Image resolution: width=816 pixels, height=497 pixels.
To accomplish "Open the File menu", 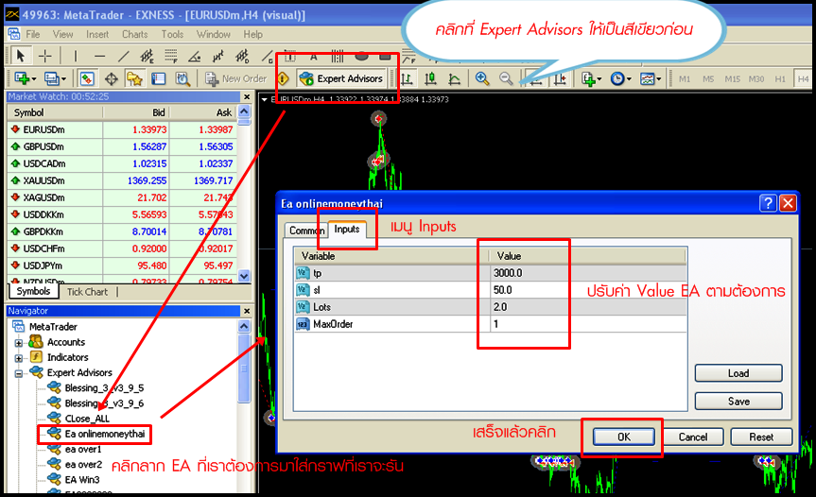I will point(33,34).
